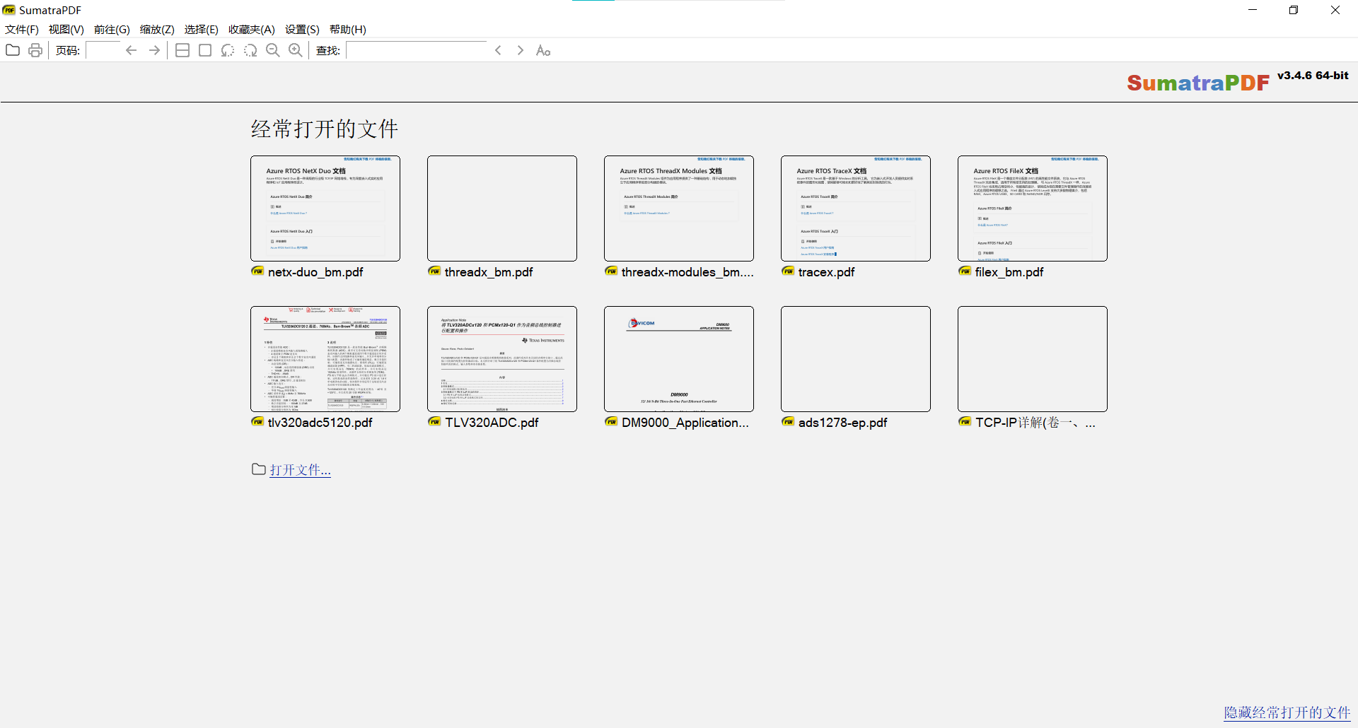Open the ThreadX Modules document thumbnail
The width and height of the screenshot is (1358, 728).
tap(679, 209)
